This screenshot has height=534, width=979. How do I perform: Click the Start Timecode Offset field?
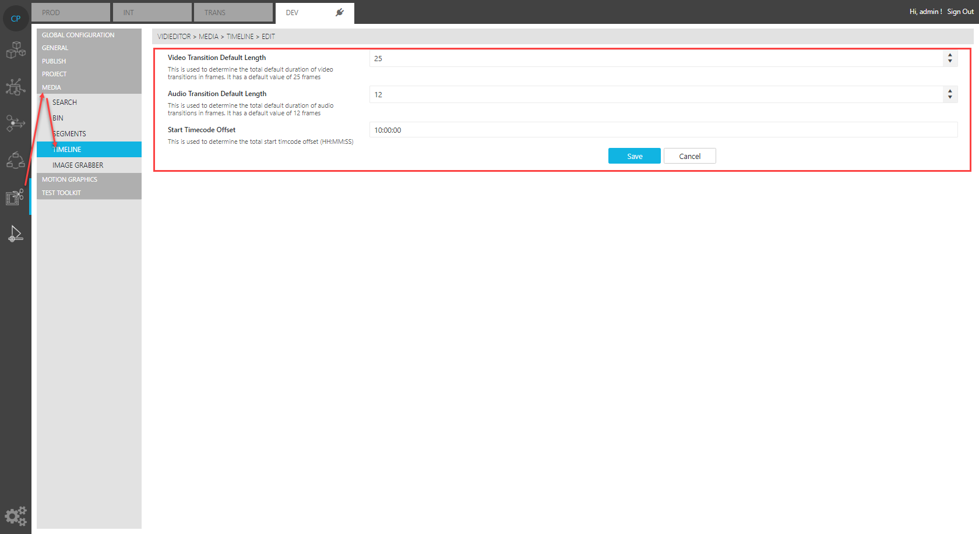[x=663, y=130]
